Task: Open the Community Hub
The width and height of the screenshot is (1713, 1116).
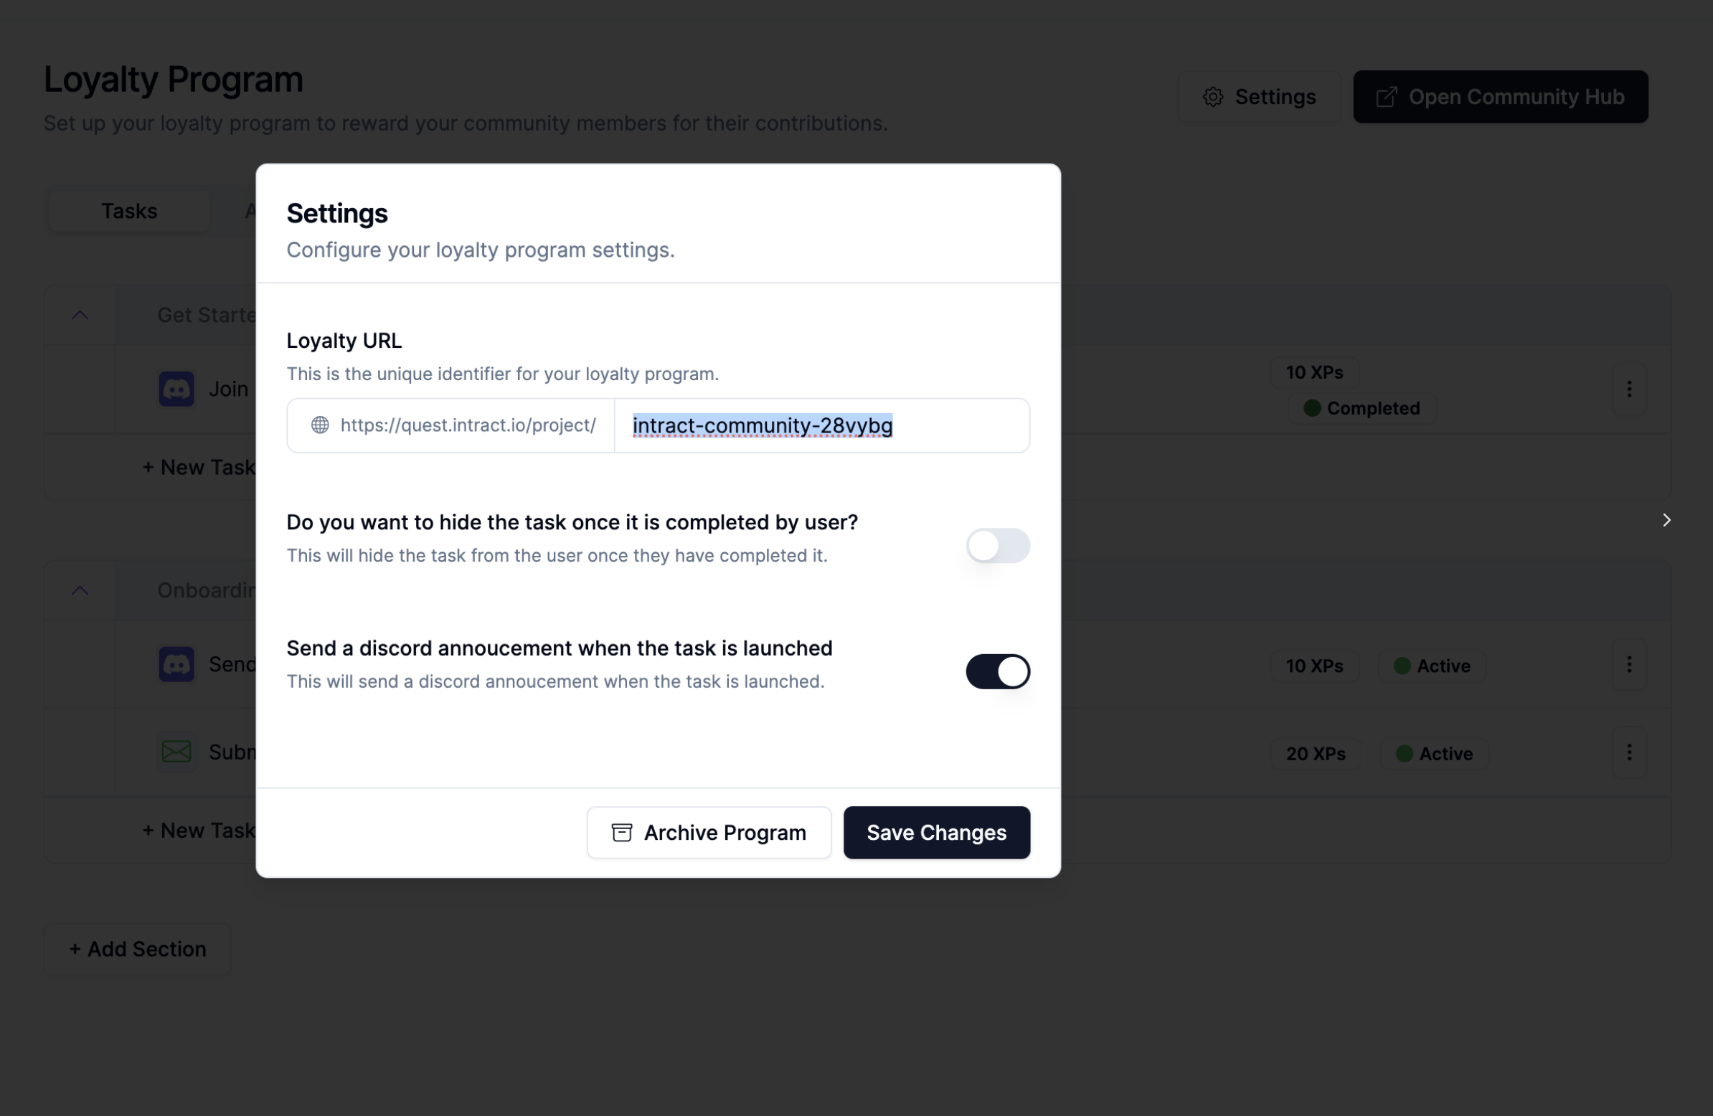Action: click(x=1500, y=97)
